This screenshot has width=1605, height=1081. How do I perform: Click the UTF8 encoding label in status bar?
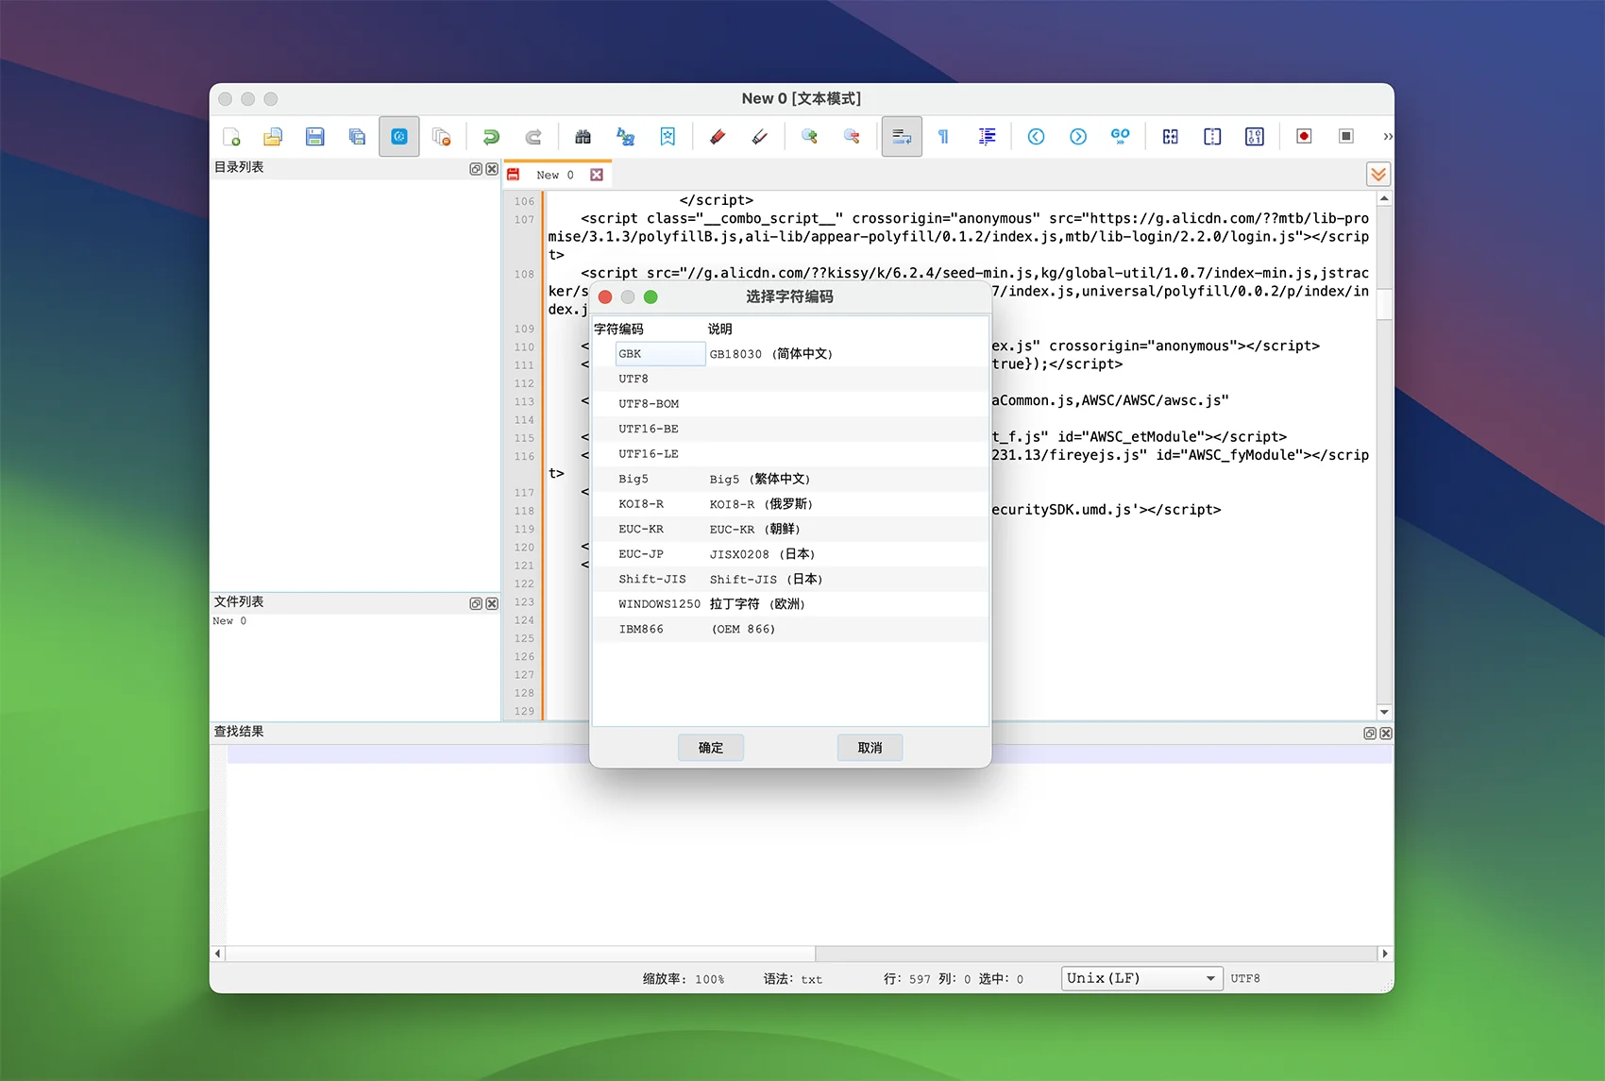pyautogui.click(x=1245, y=979)
